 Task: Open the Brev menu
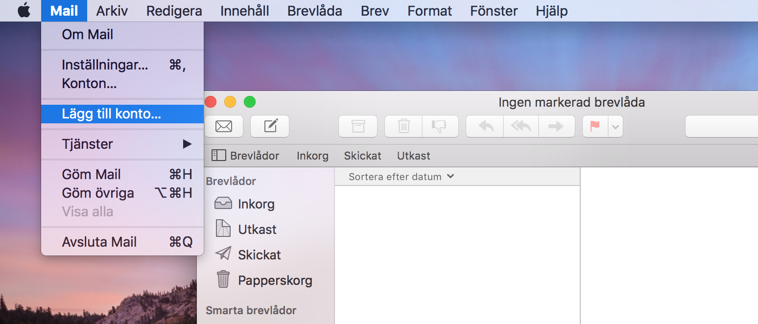375,11
